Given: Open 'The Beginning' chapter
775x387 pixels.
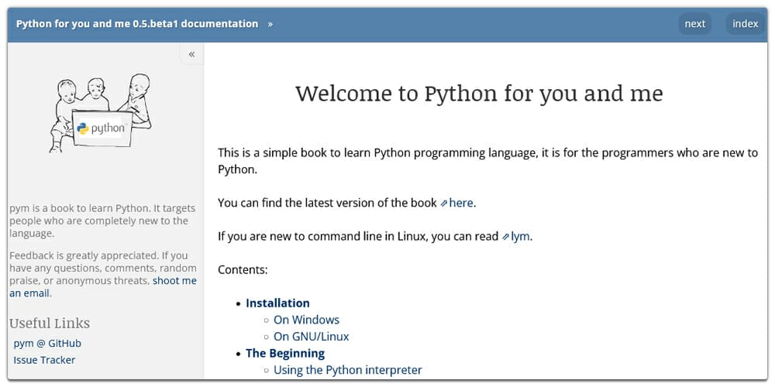Looking at the screenshot, I should [285, 354].
